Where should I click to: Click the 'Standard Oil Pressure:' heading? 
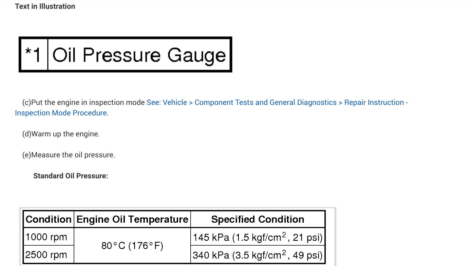pos(71,176)
